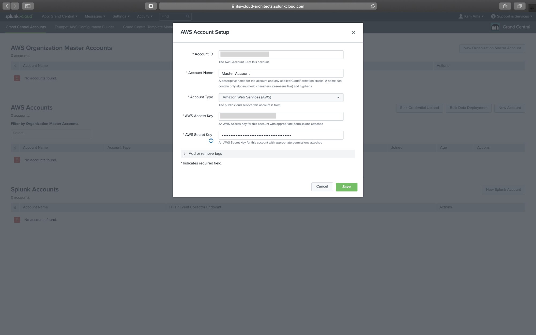Viewport: 536px width, 335px height.
Task: Click Account Type column header in AWS Accounts
Action: point(119,148)
